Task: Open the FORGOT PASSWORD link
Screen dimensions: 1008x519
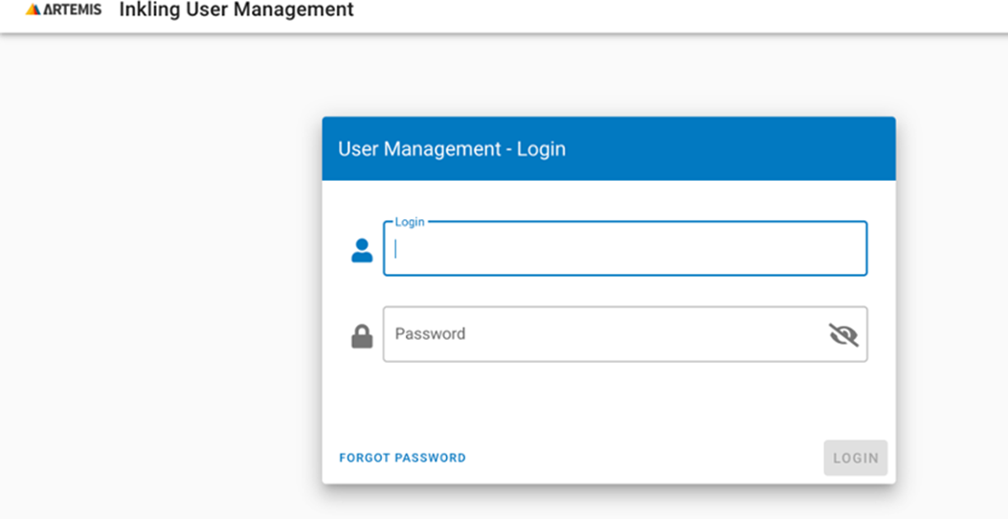Action: (402, 458)
